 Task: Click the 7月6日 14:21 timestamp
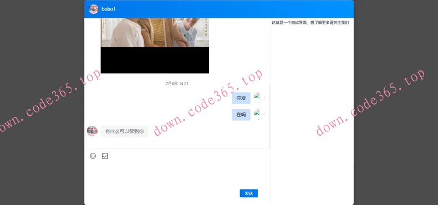click(177, 84)
